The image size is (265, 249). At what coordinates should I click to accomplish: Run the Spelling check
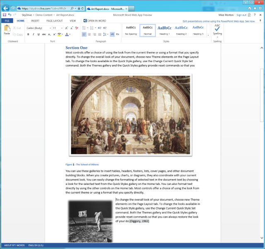(217, 30)
